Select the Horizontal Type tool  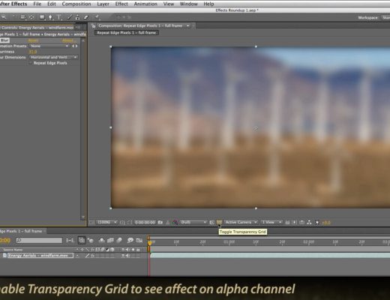tap(59, 17)
